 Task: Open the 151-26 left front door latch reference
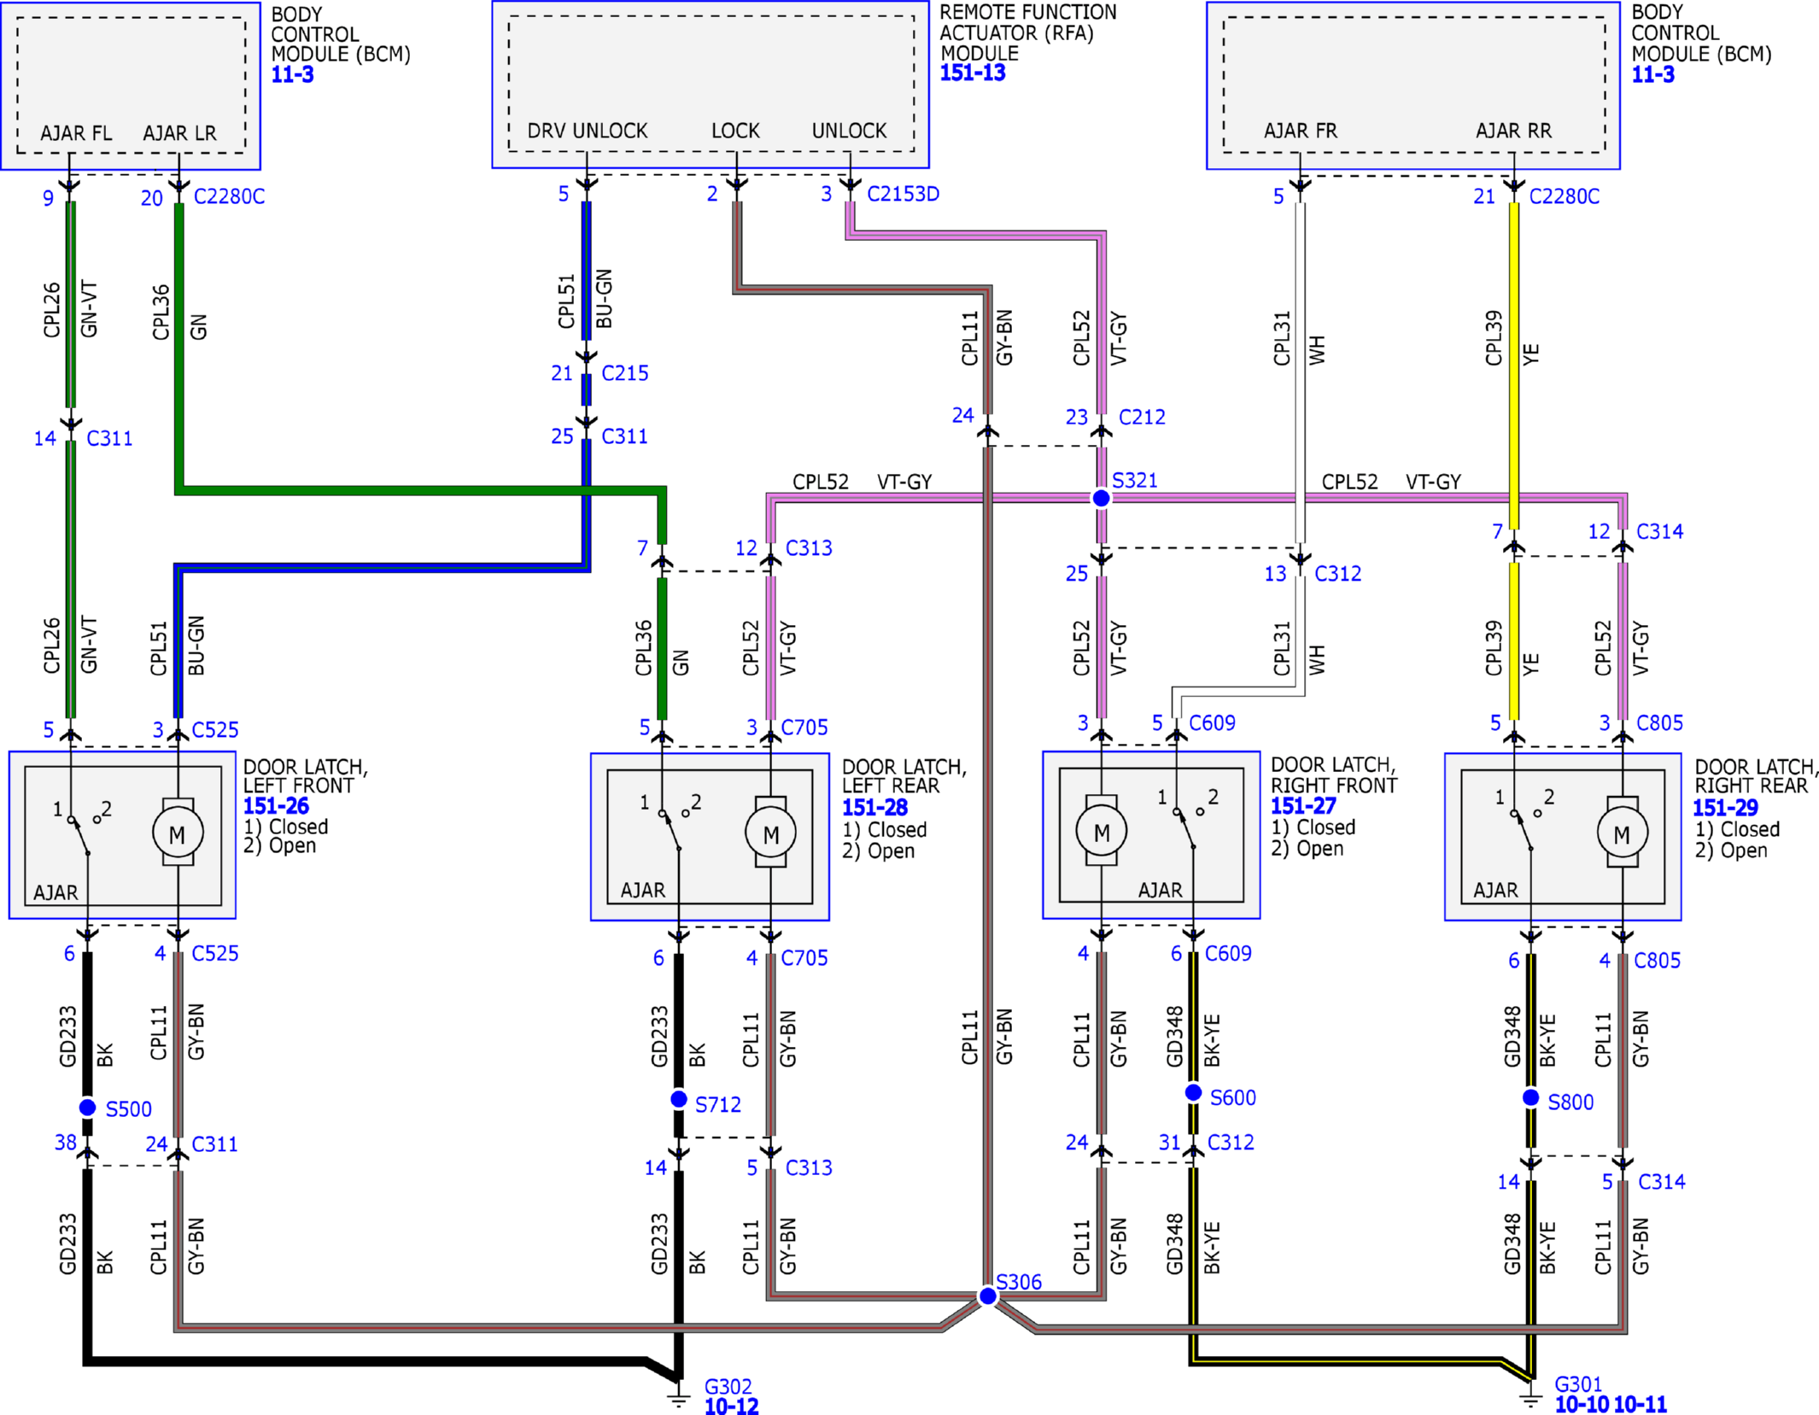point(276,806)
